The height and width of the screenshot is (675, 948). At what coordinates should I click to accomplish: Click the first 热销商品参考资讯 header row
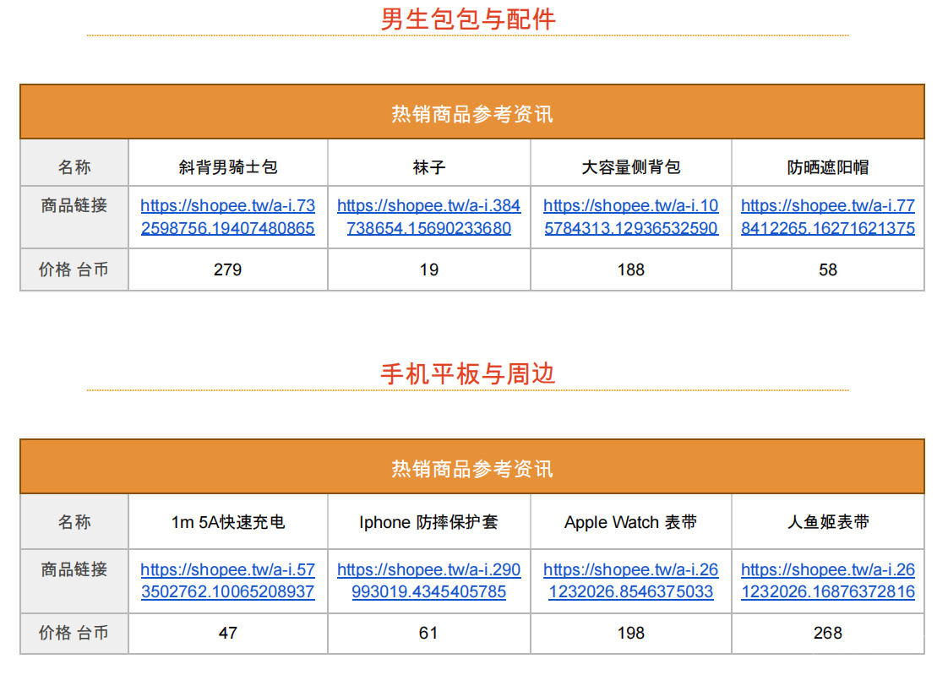[471, 112]
